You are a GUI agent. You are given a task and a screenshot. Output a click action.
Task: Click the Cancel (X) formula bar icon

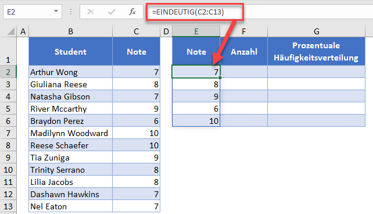[91, 12]
